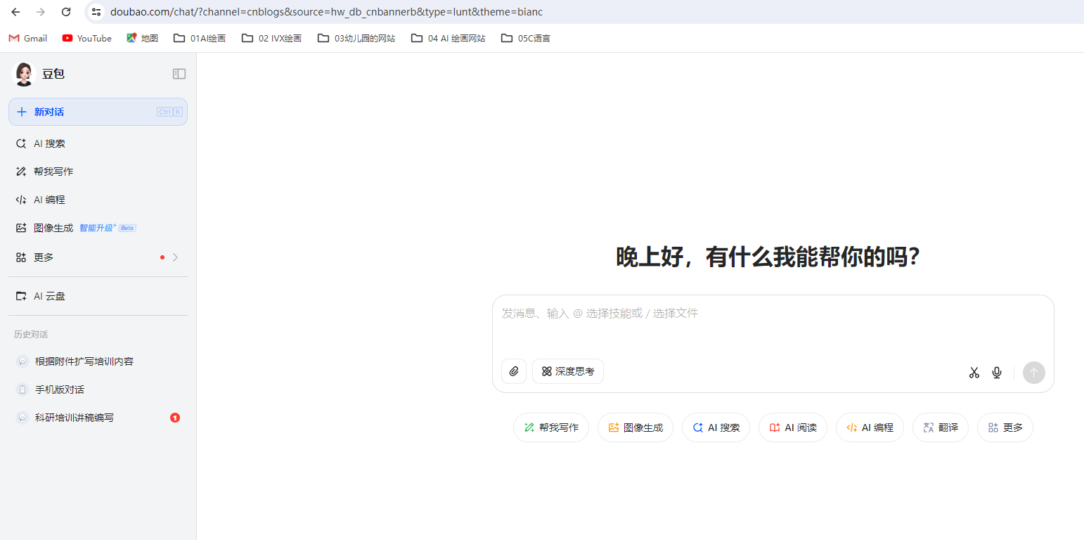Attach a file with the paperclip icon
The image size is (1084, 540).
coord(514,371)
